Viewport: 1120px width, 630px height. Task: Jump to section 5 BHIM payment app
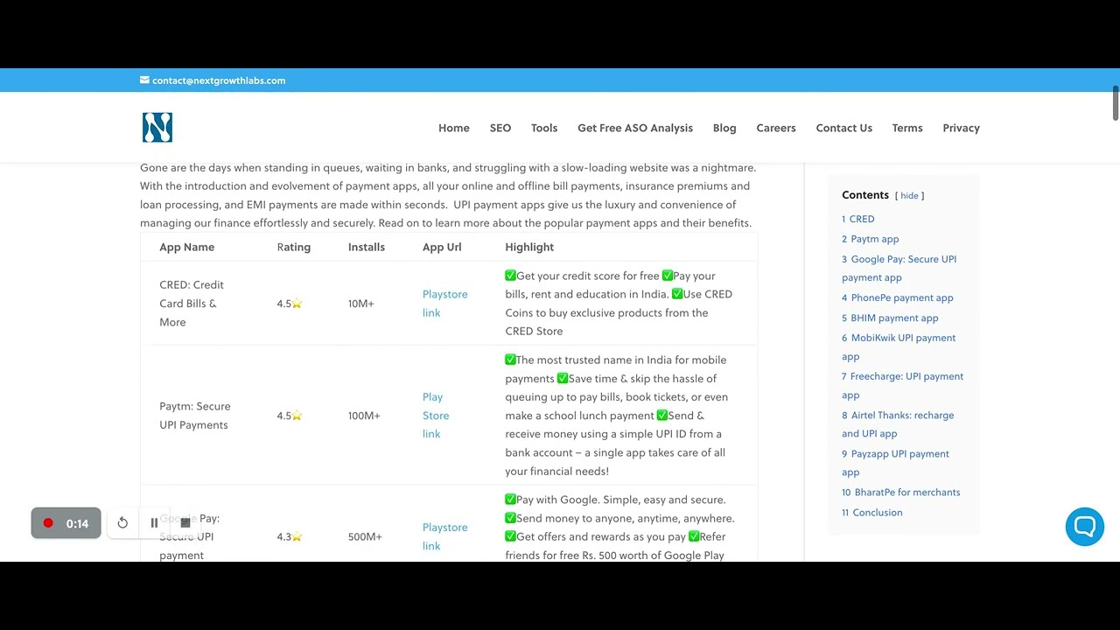click(890, 318)
